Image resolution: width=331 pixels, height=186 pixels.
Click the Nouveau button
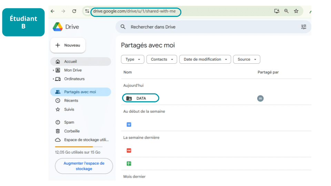click(x=68, y=45)
